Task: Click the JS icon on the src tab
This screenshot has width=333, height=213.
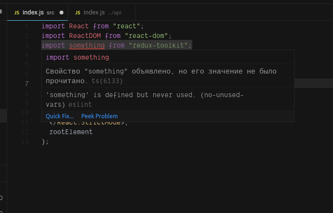Action: pos(17,13)
